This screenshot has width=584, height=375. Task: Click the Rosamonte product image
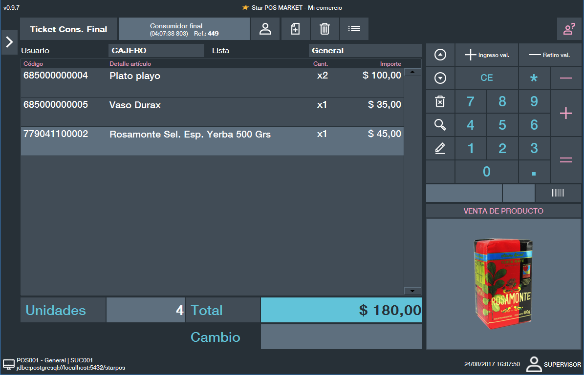pyautogui.click(x=503, y=284)
